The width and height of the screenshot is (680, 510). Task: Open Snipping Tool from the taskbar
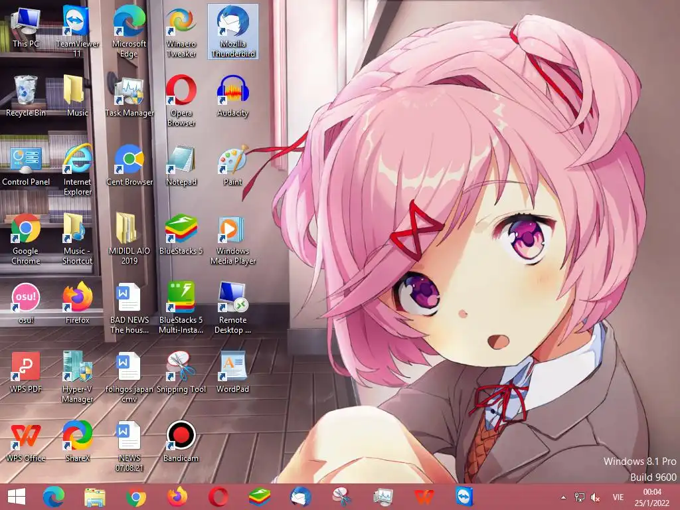pos(342,497)
